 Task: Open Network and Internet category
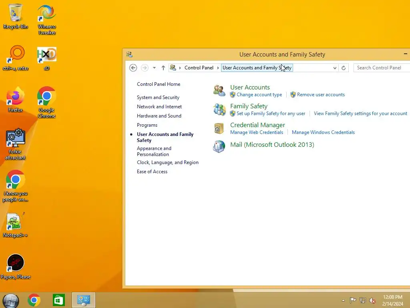(159, 107)
